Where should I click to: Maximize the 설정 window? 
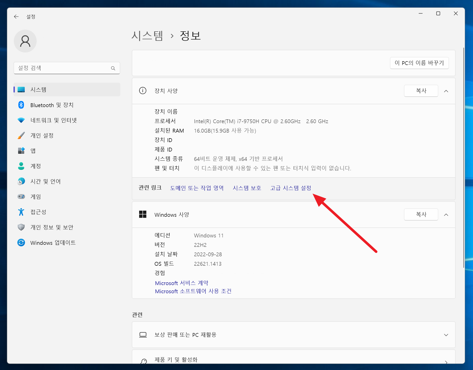coord(438,13)
